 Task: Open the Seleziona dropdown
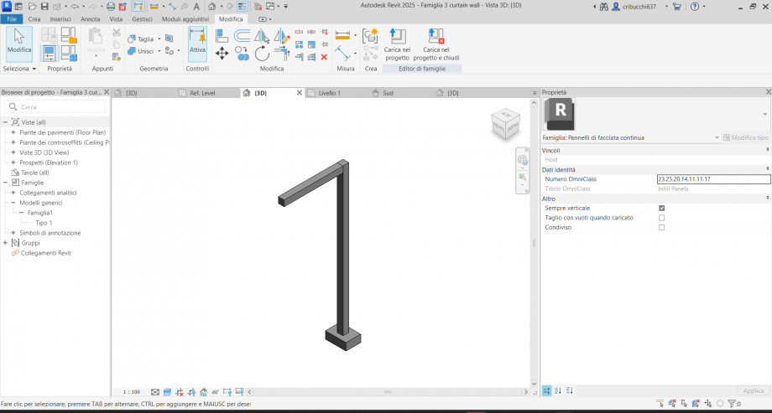click(19, 69)
